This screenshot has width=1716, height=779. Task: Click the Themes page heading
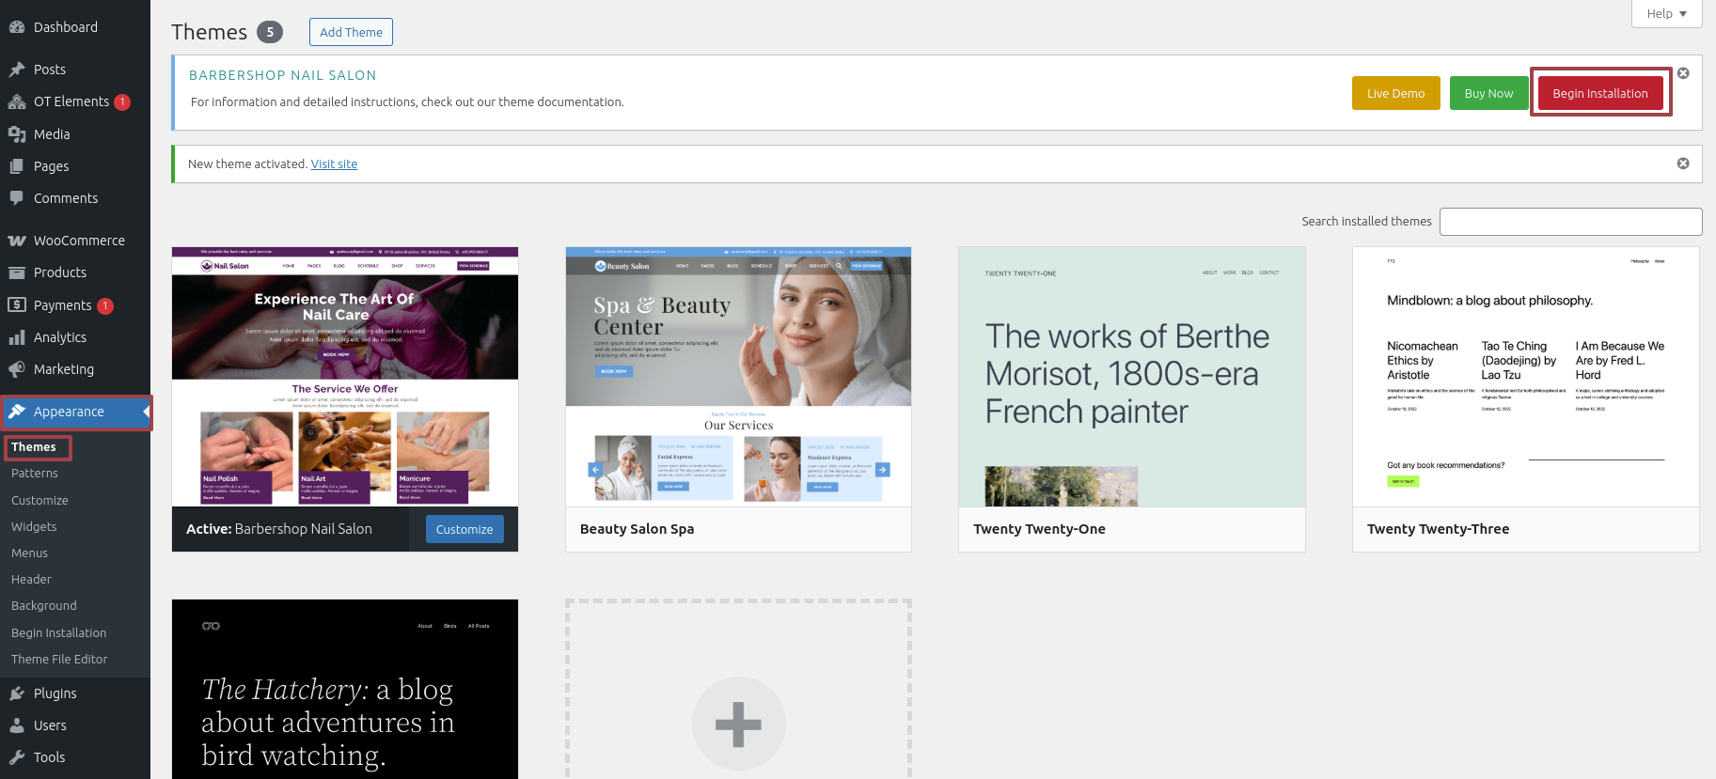[210, 32]
